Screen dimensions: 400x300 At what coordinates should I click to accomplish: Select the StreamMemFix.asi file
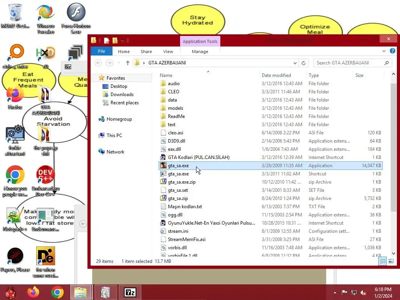pos(270,239)
